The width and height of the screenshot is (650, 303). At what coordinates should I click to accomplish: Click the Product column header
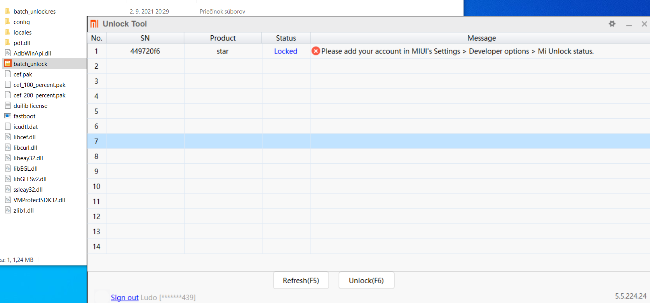[223, 38]
